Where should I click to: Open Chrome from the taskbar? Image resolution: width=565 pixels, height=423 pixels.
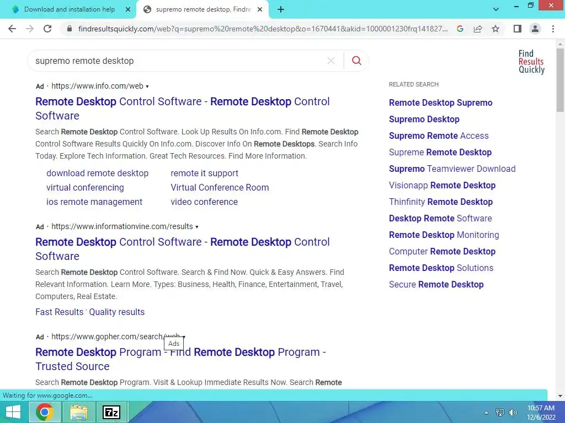(x=44, y=412)
